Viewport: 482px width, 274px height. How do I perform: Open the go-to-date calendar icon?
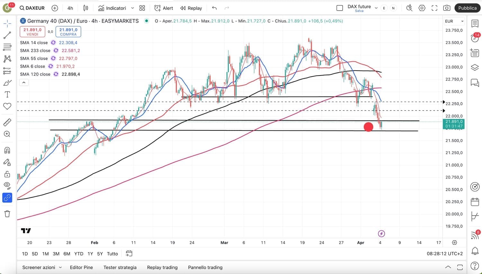(x=129, y=253)
